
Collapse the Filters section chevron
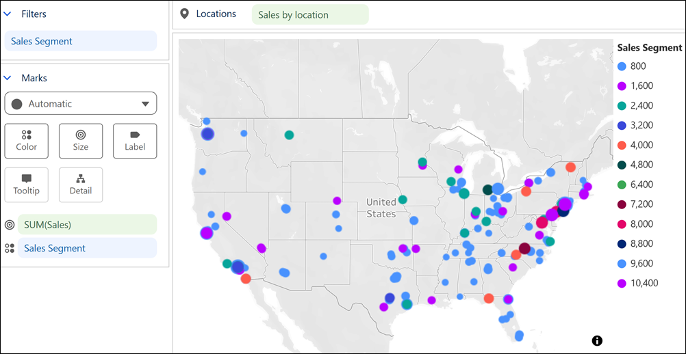click(8, 14)
